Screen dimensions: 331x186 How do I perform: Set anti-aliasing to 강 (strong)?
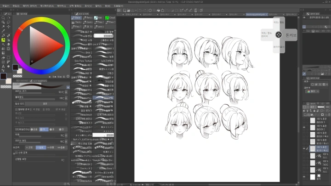[x=62, y=129]
